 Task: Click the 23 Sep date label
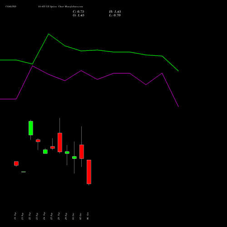tap(37, 216)
